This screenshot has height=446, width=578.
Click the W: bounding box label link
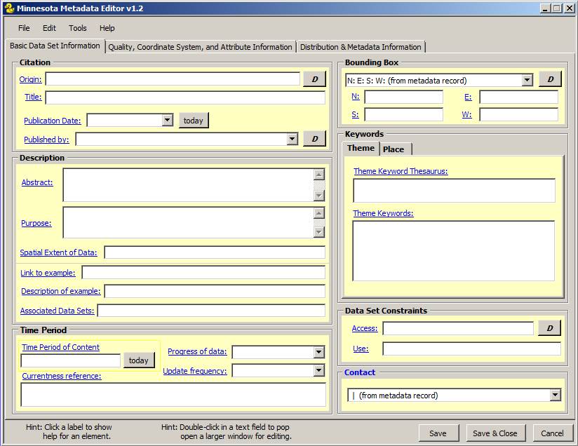[466, 114]
